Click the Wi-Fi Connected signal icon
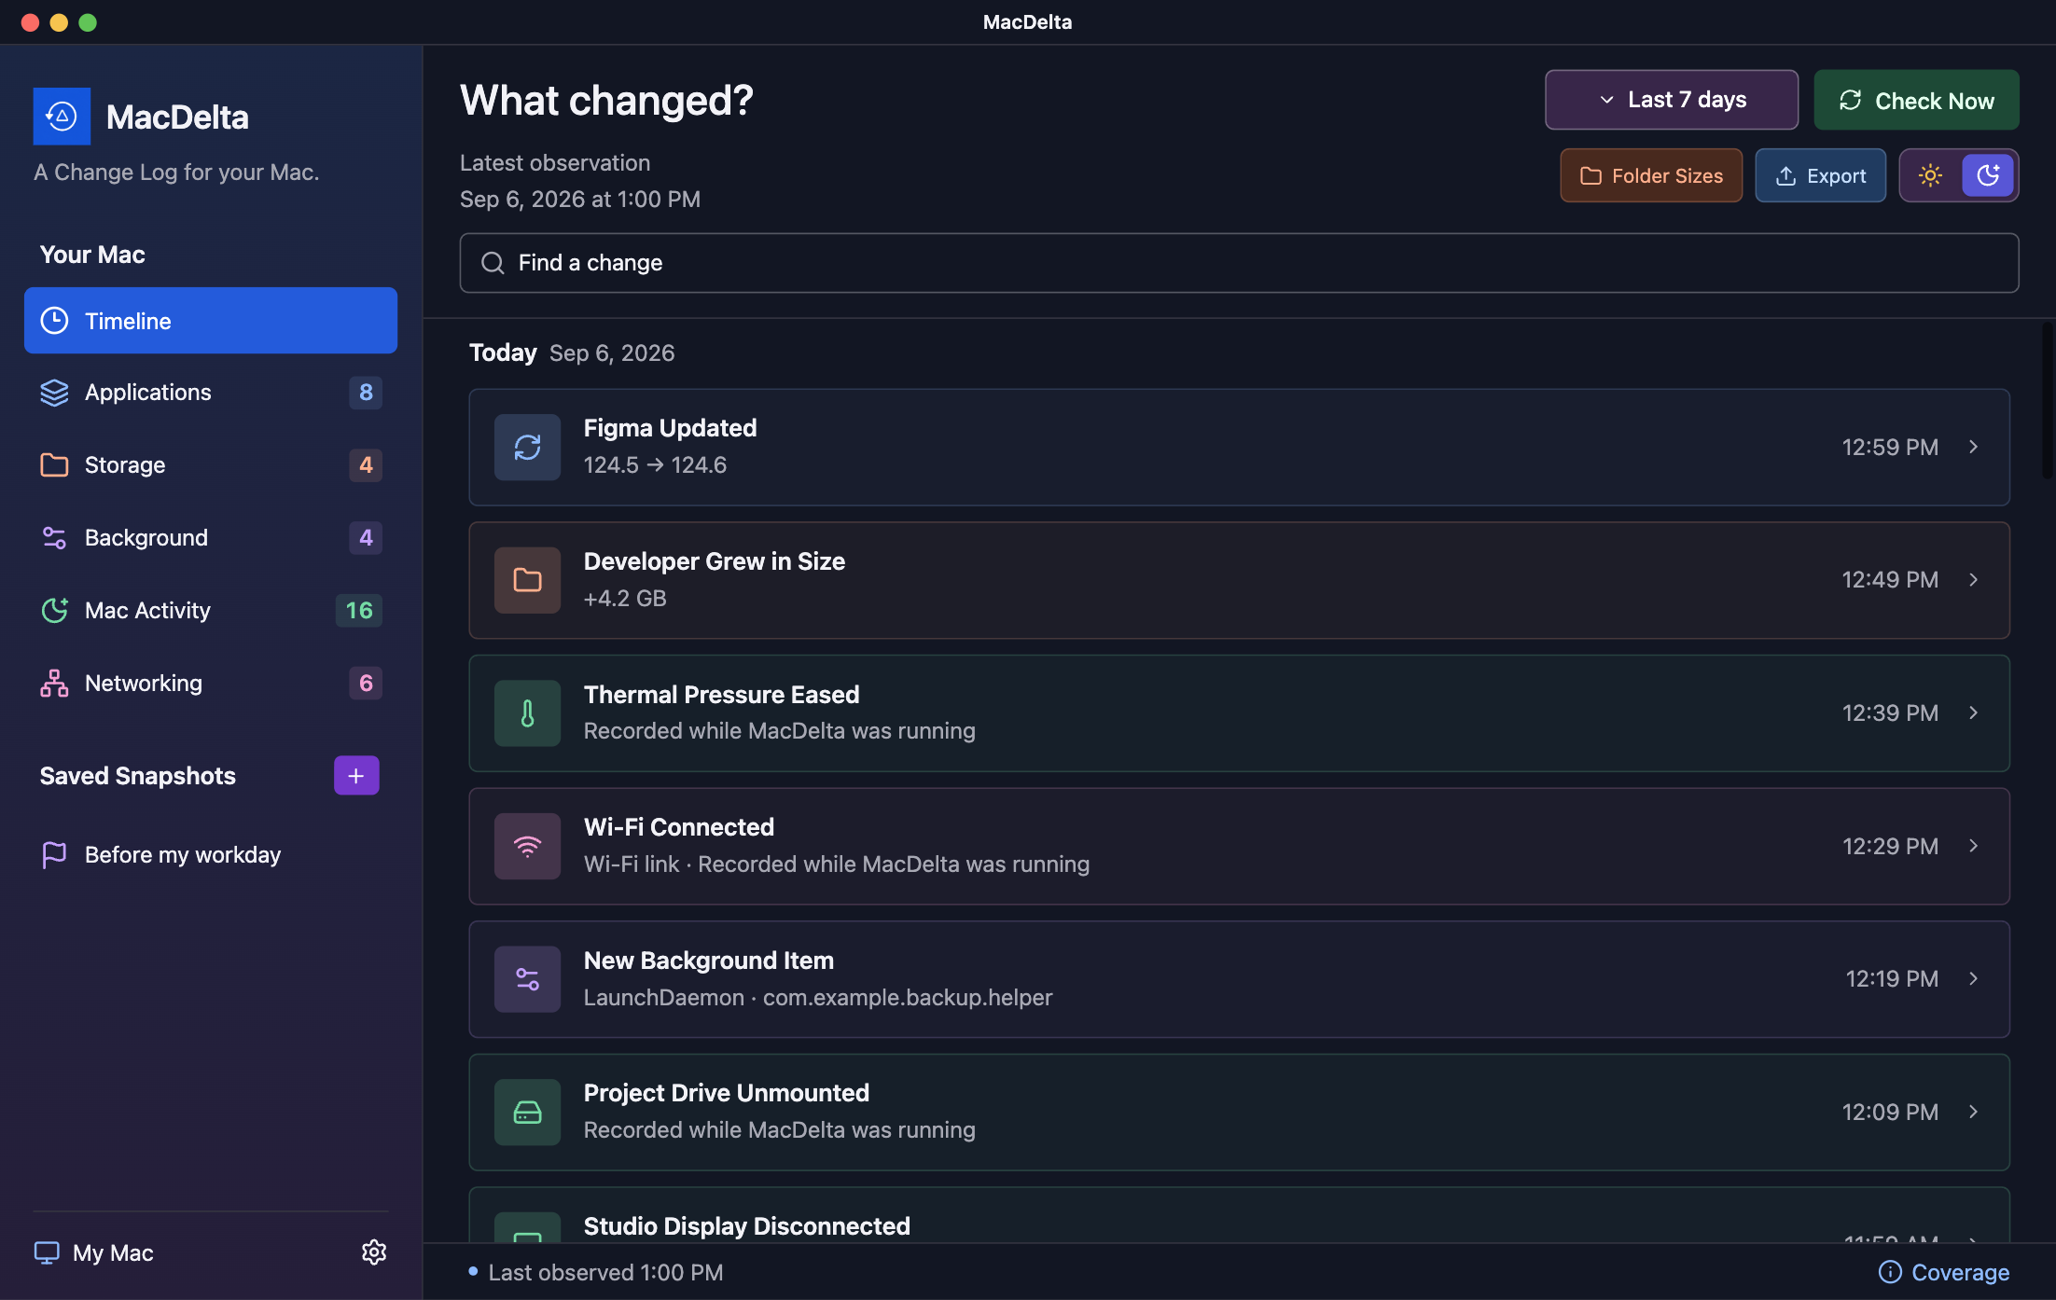2056x1300 pixels. pos(527,846)
